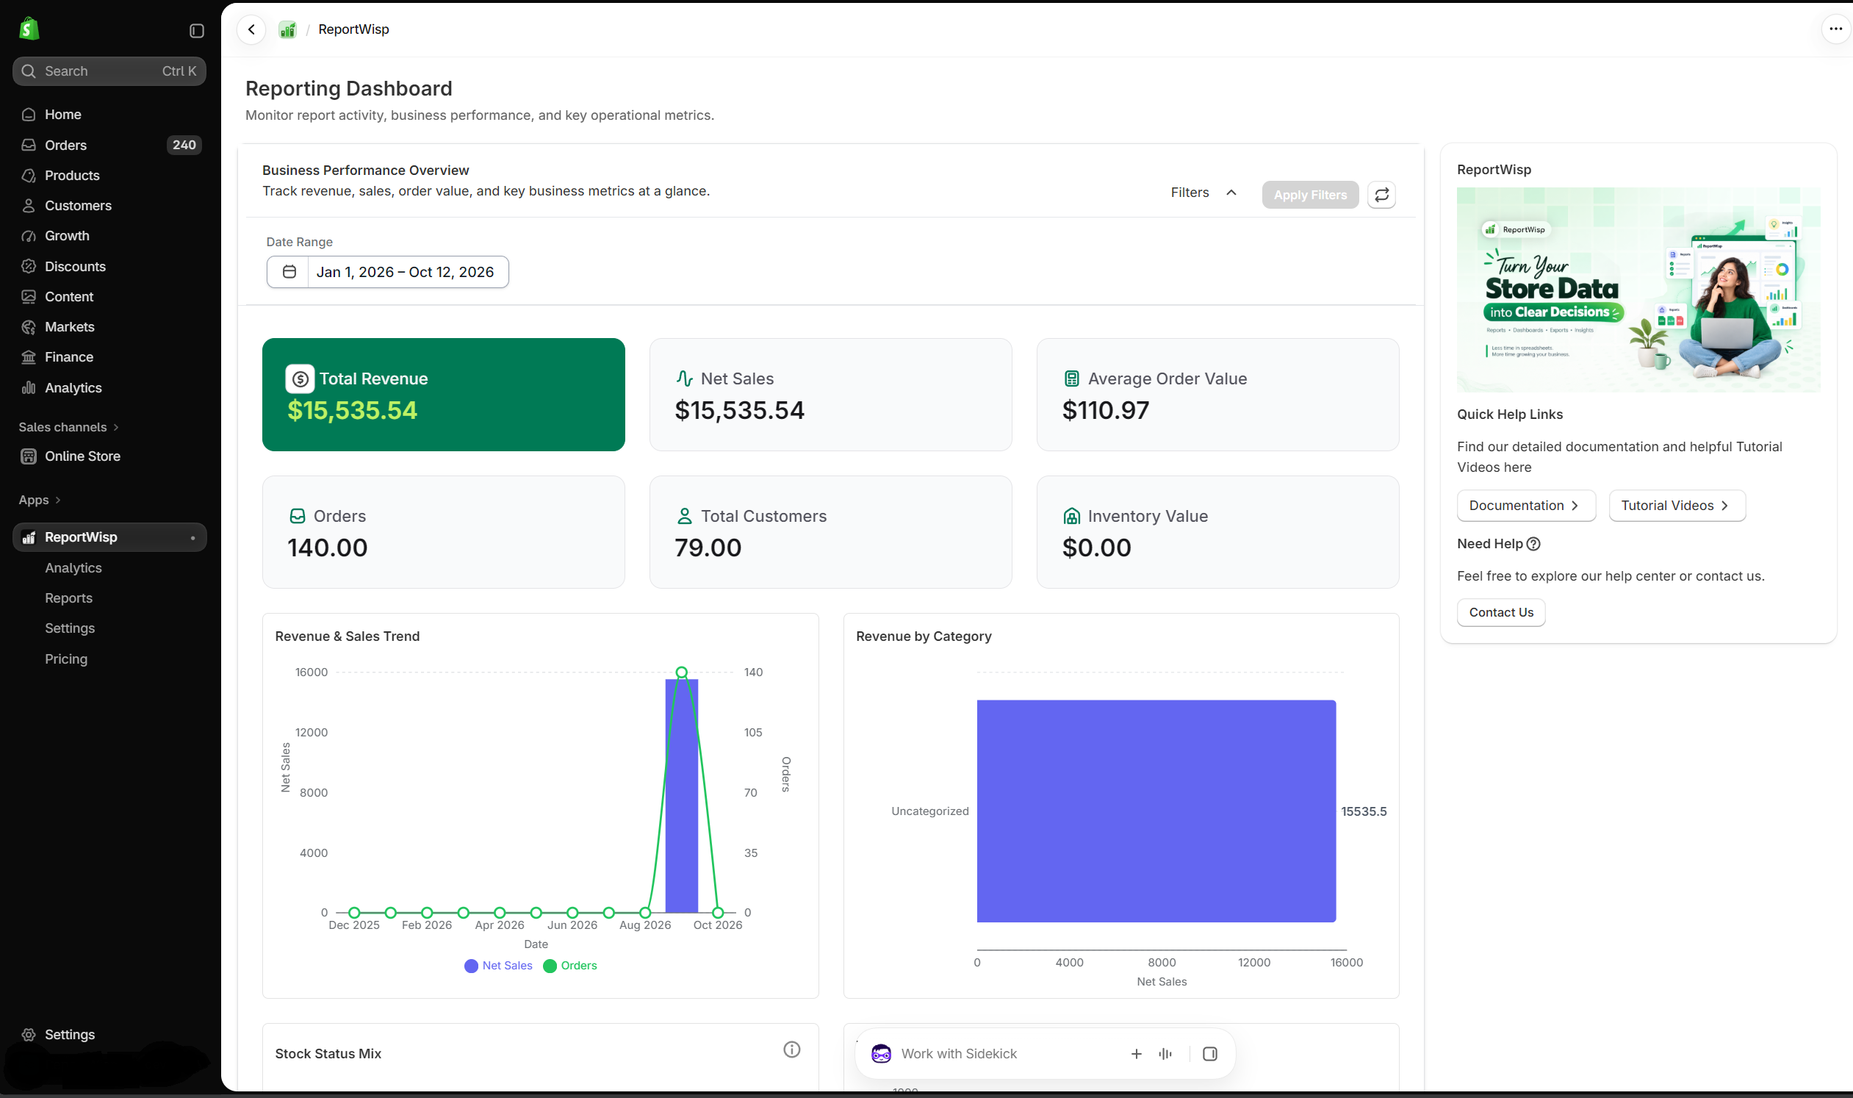The height and width of the screenshot is (1098, 1853).
Task: Click the Need Help question mark icon
Action: (1533, 544)
